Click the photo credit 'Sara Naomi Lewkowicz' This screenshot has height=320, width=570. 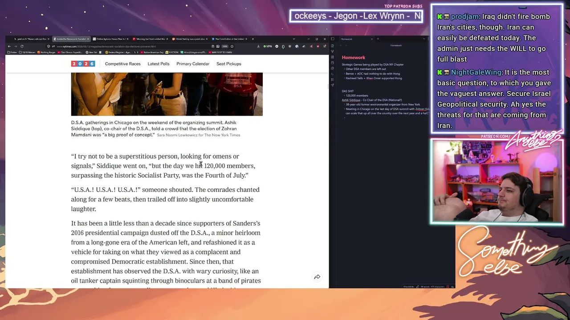[x=199, y=135]
